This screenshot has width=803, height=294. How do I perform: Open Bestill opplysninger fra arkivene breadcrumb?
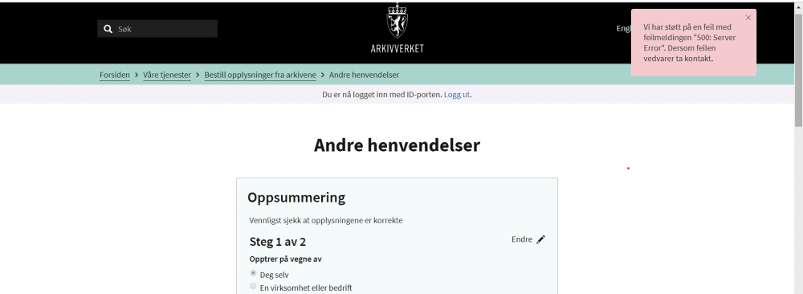pyautogui.click(x=260, y=75)
